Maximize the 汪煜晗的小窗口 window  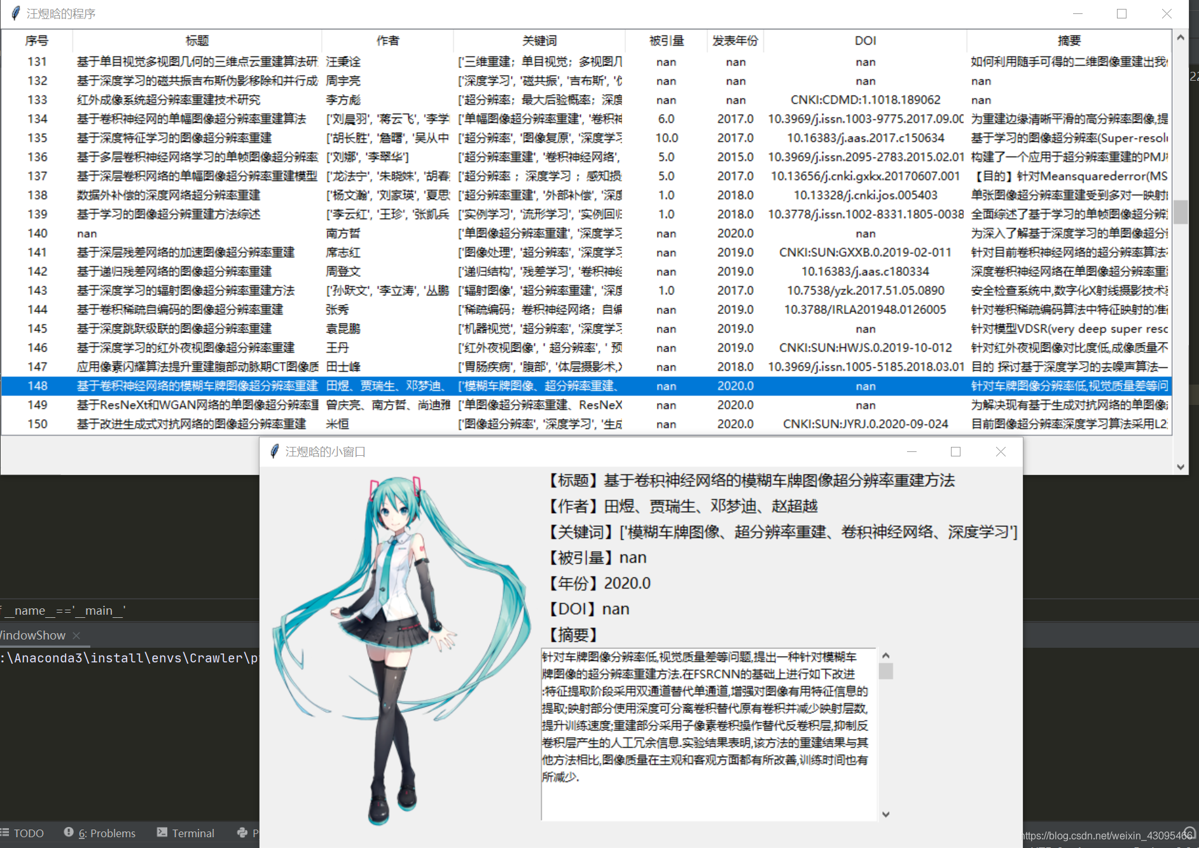(955, 451)
